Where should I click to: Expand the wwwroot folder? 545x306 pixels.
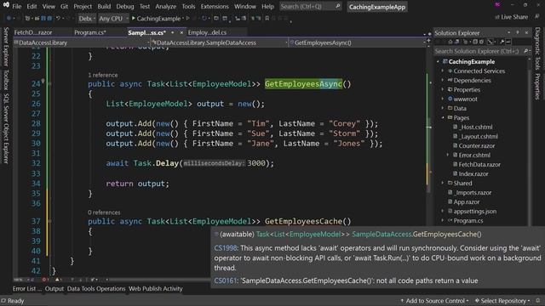443,99
